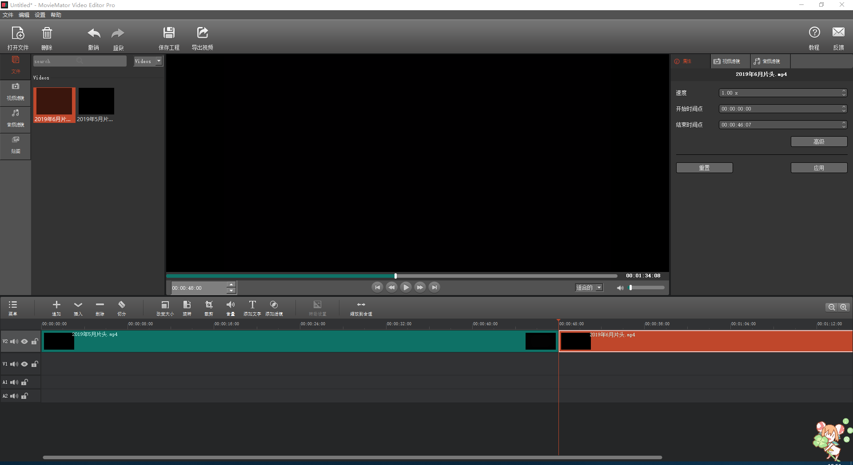Mute the V1 track speaker
The height and width of the screenshot is (465, 853).
pos(14,364)
